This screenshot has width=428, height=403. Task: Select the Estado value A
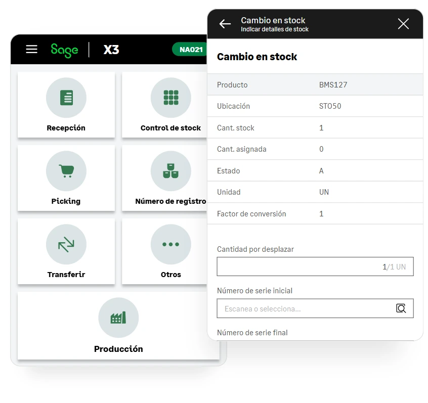[x=321, y=171]
